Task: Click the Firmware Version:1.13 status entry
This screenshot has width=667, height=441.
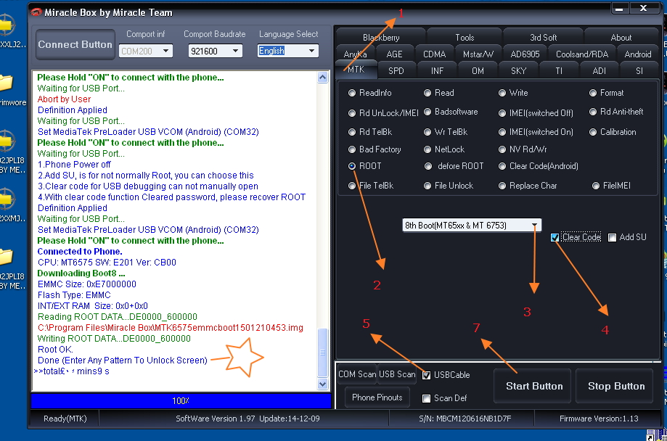Action: (x=599, y=419)
